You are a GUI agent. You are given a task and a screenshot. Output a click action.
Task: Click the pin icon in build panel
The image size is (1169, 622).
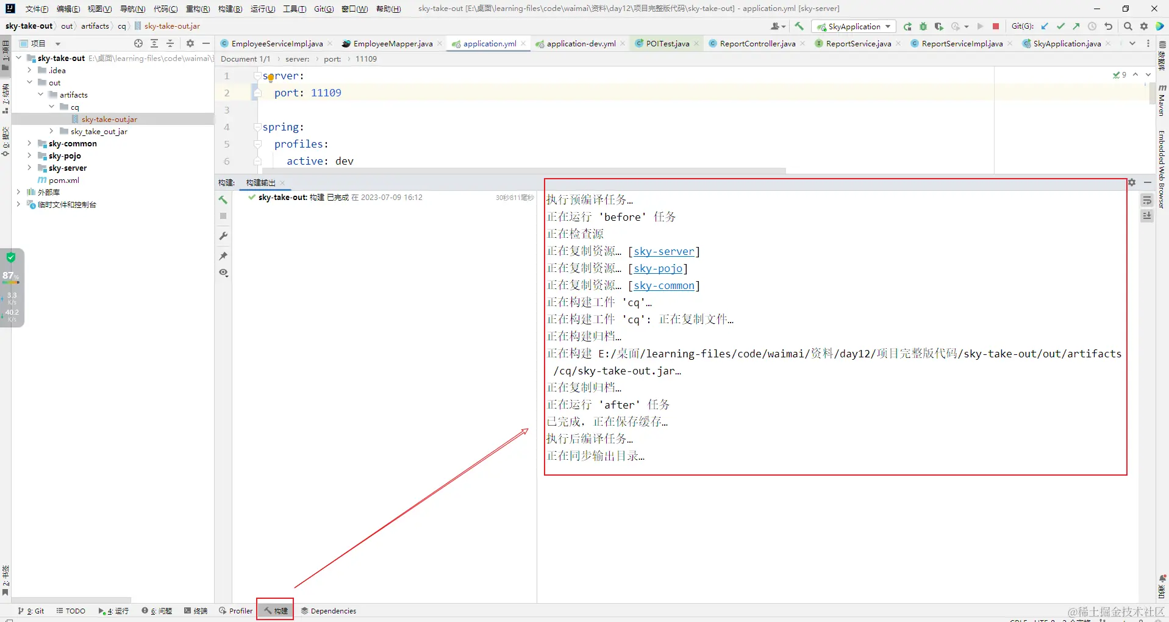[223, 256]
